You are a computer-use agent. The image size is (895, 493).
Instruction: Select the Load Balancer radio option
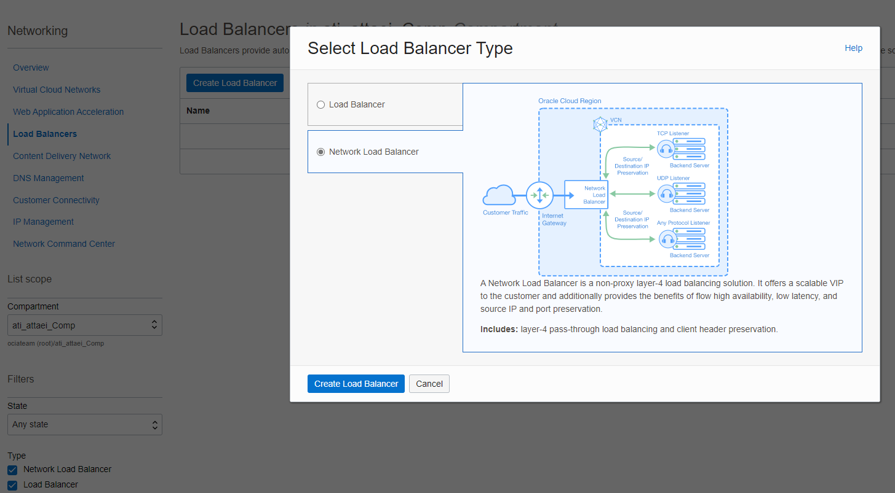320,105
